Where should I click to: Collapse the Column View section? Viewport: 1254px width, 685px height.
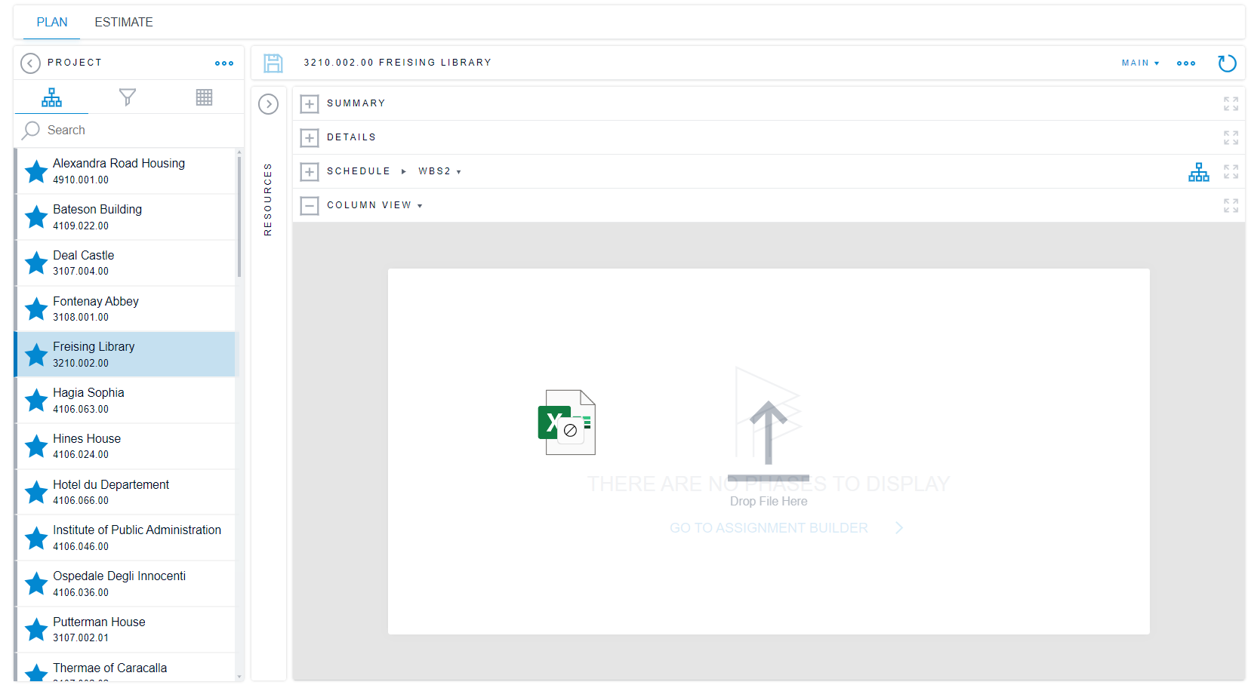[310, 205]
